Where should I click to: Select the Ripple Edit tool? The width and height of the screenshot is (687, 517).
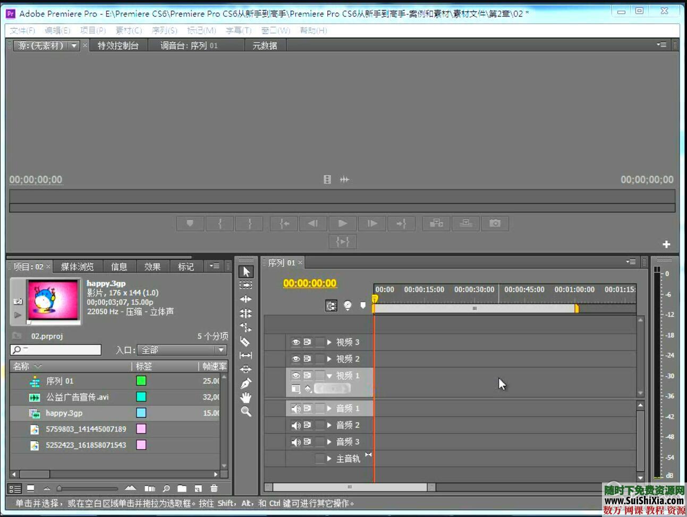245,299
